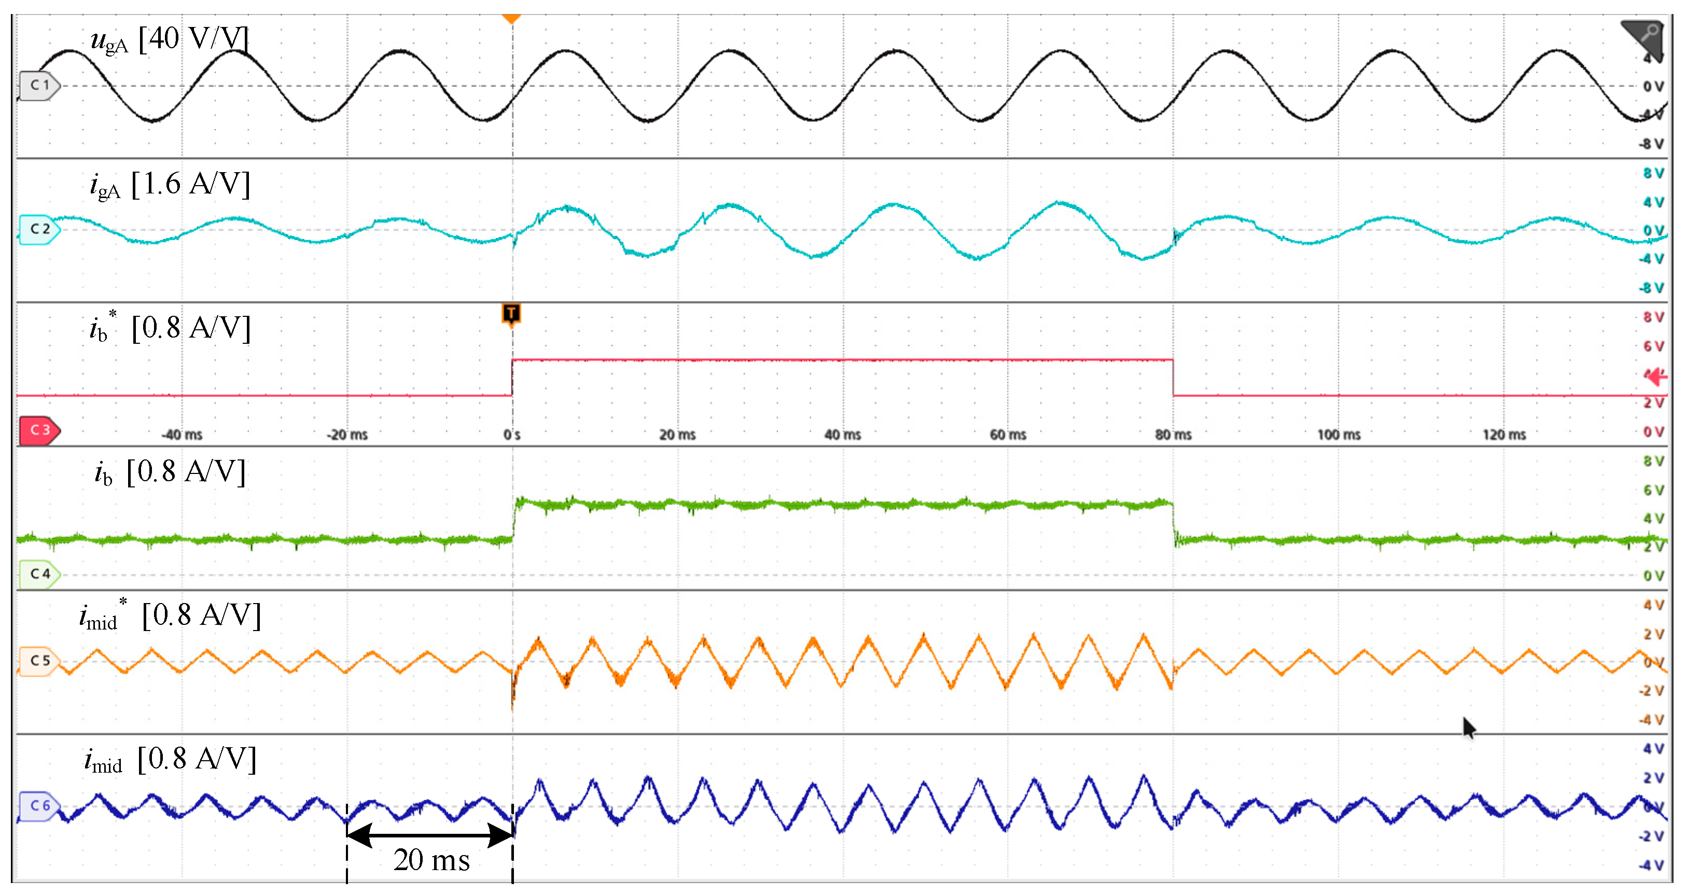Select the green C4 channel marker
Screen dimensions: 1687x895
pos(39,574)
